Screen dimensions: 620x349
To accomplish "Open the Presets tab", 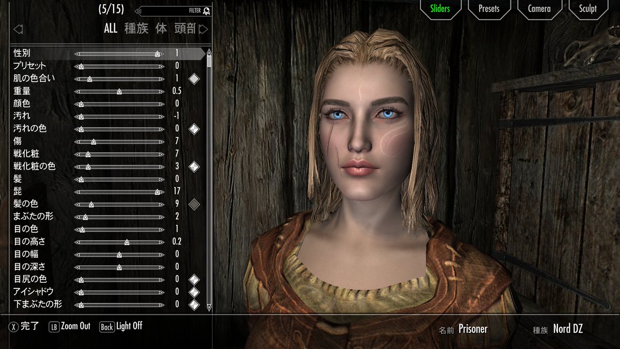I will (489, 9).
